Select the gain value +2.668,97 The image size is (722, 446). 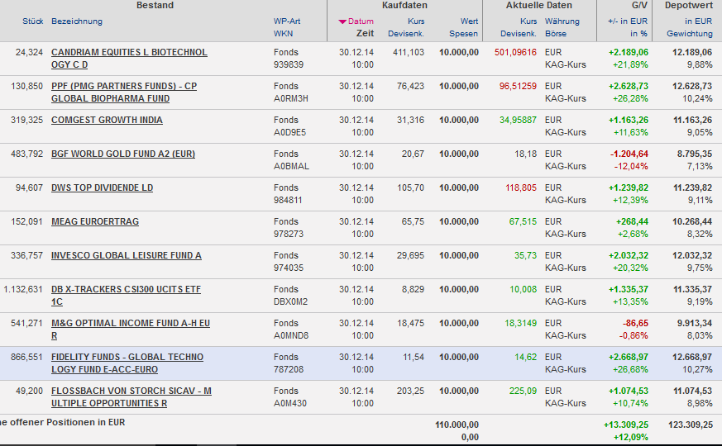628,358
